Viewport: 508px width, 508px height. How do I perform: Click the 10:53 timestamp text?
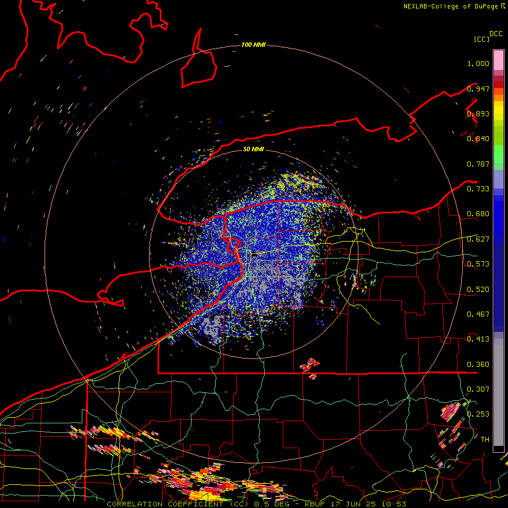[394, 504]
